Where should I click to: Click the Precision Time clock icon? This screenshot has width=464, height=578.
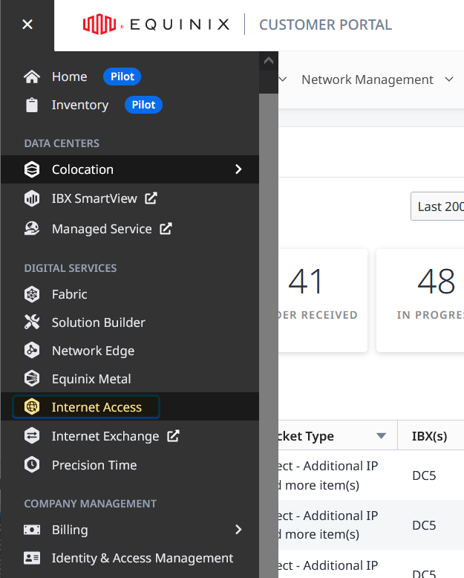tap(32, 465)
